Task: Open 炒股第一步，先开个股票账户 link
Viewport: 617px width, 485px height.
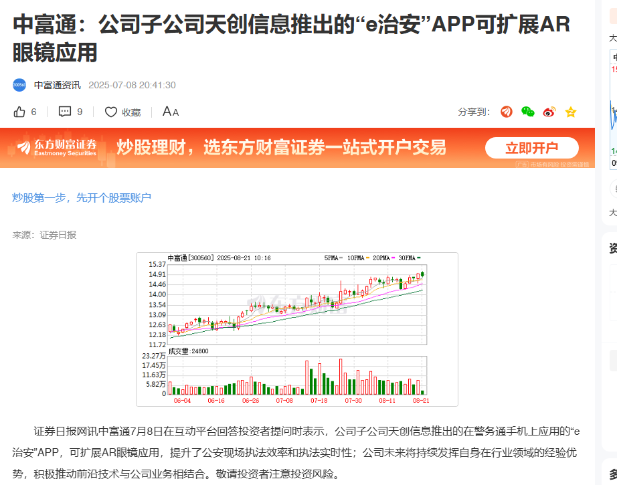Action: coord(82,197)
